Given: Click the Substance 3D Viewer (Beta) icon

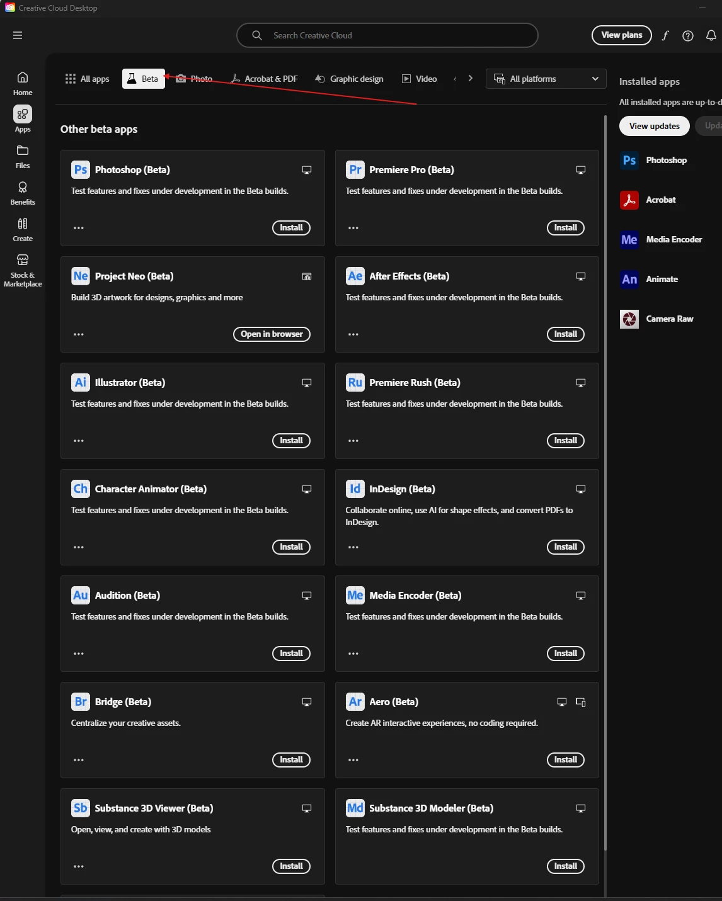Looking at the screenshot, I should (x=81, y=808).
